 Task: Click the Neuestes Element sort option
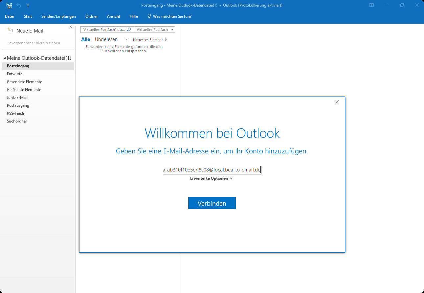click(x=148, y=40)
